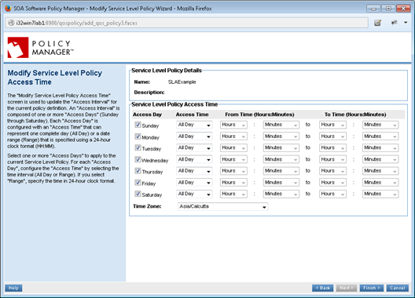Click the site identity globe icon
The width and height of the screenshot is (415, 298).
tap(11, 23)
